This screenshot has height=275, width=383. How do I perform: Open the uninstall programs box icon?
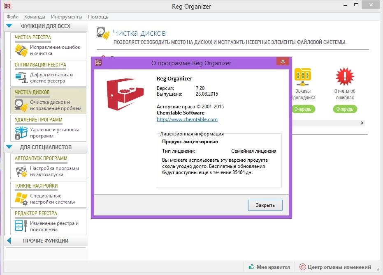click(21, 133)
